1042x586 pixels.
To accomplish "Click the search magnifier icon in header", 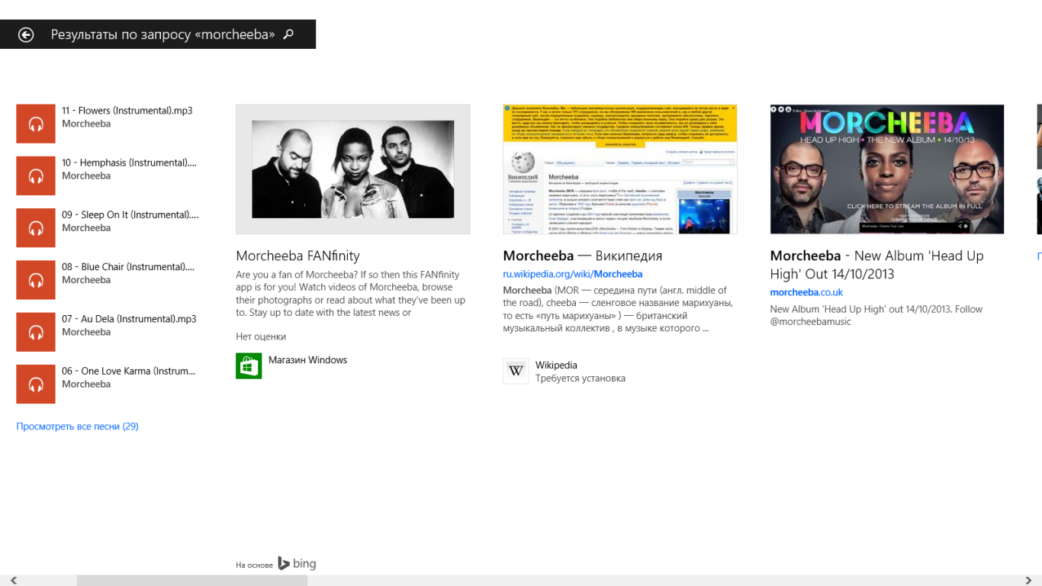I will [288, 34].
